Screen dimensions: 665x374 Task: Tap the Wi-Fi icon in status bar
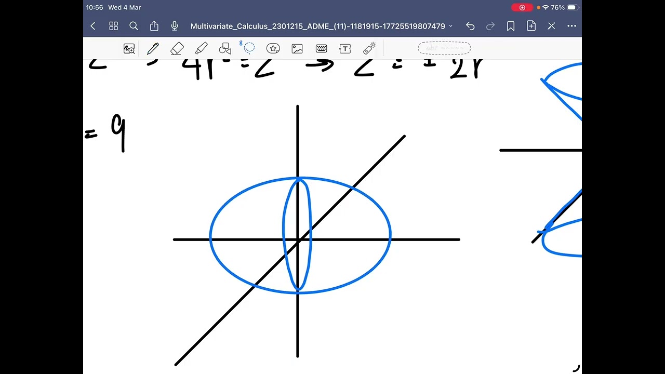545,7
